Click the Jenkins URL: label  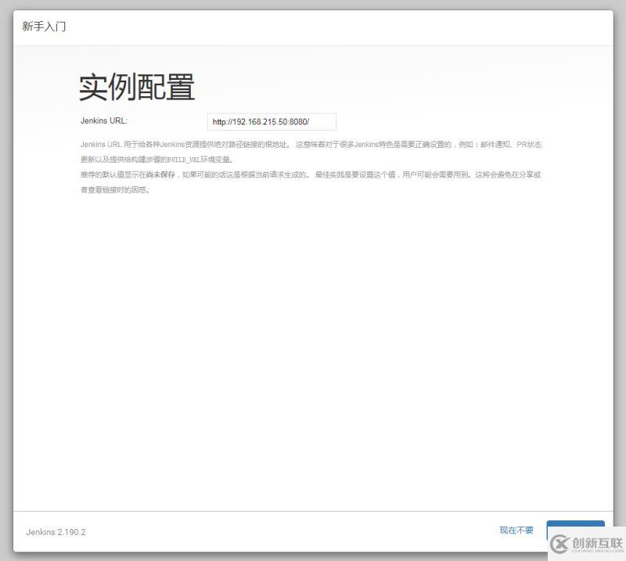[x=104, y=120]
